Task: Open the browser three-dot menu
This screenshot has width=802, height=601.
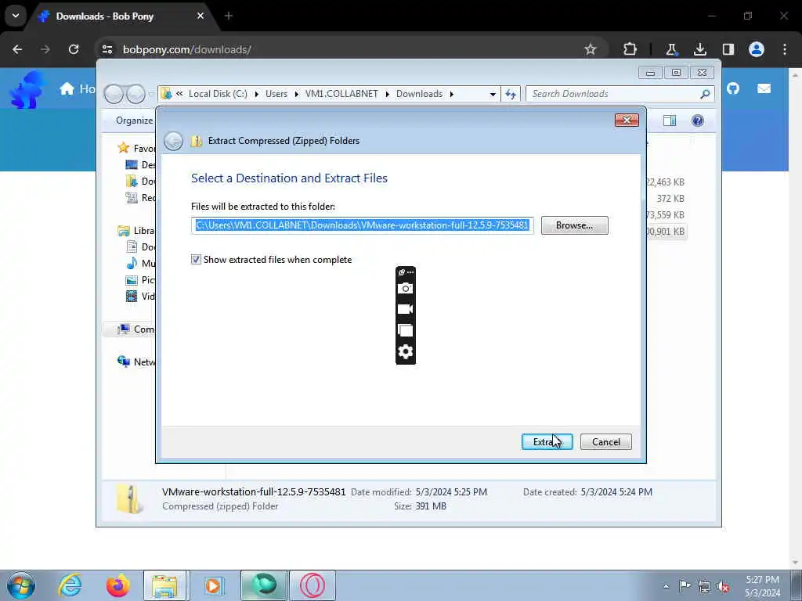Action: coord(785,49)
